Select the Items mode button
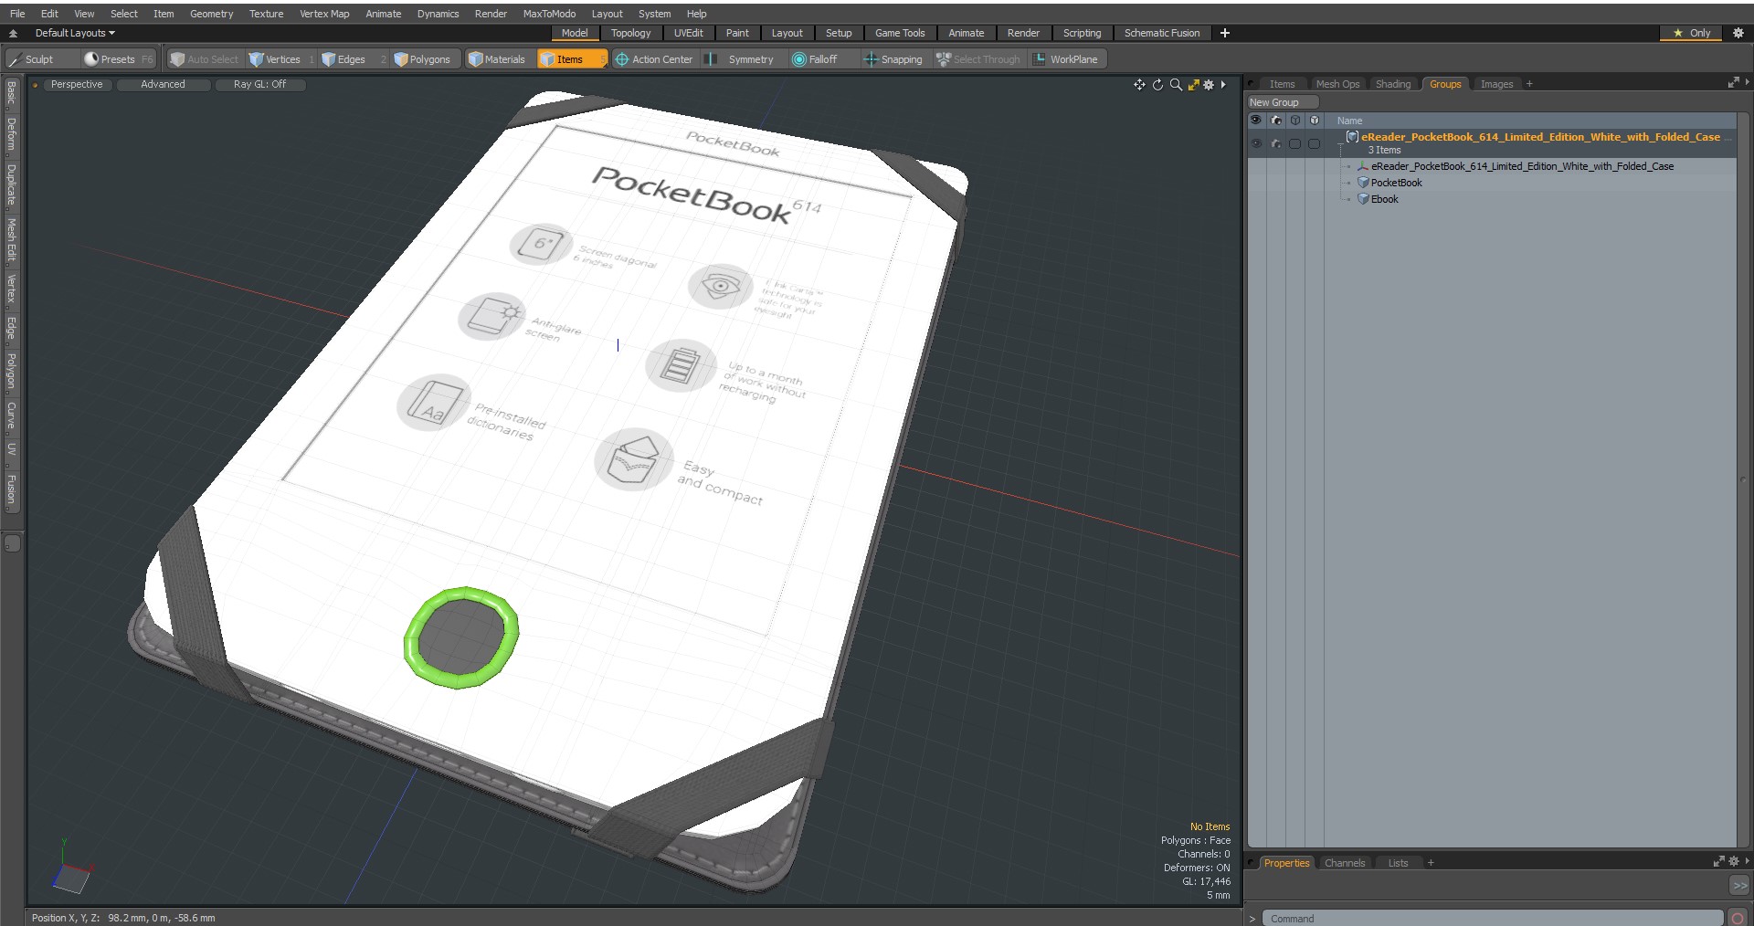The image size is (1754, 926). 571,59
